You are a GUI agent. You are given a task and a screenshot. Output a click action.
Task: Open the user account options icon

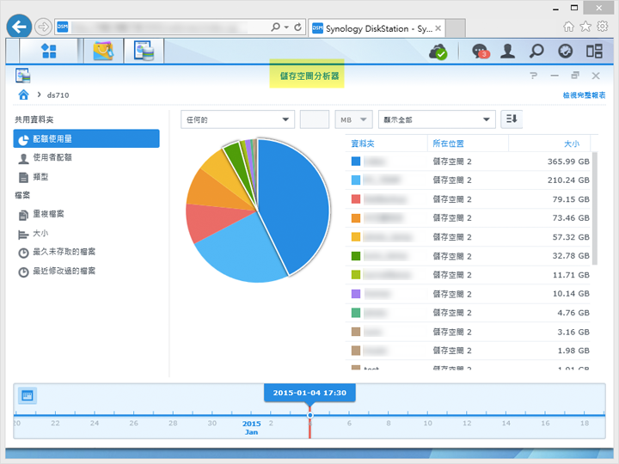(508, 52)
